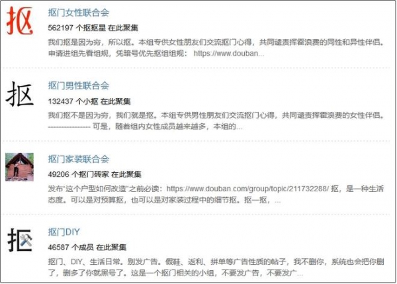
Task: Open the house photo thumbnail for 抠门家装联合会
Action: [x=19, y=167]
